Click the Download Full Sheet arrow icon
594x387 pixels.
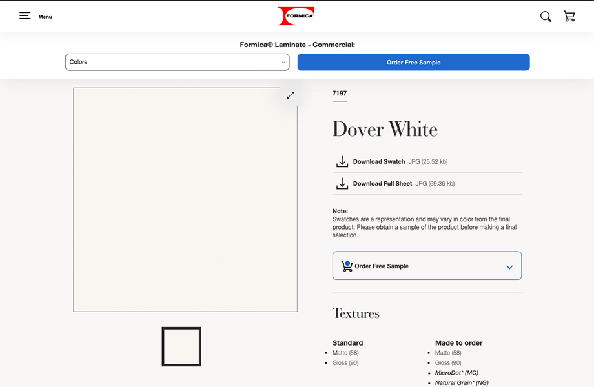pos(342,183)
